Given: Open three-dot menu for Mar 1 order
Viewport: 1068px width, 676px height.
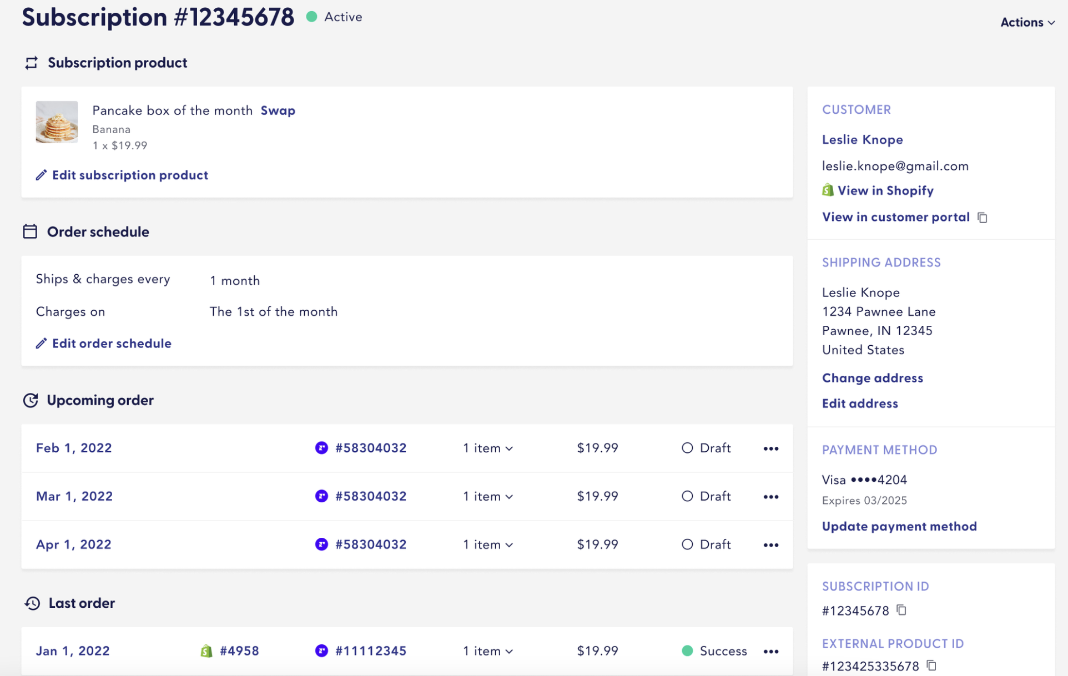Looking at the screenshot, I should [x=770, y=497].
